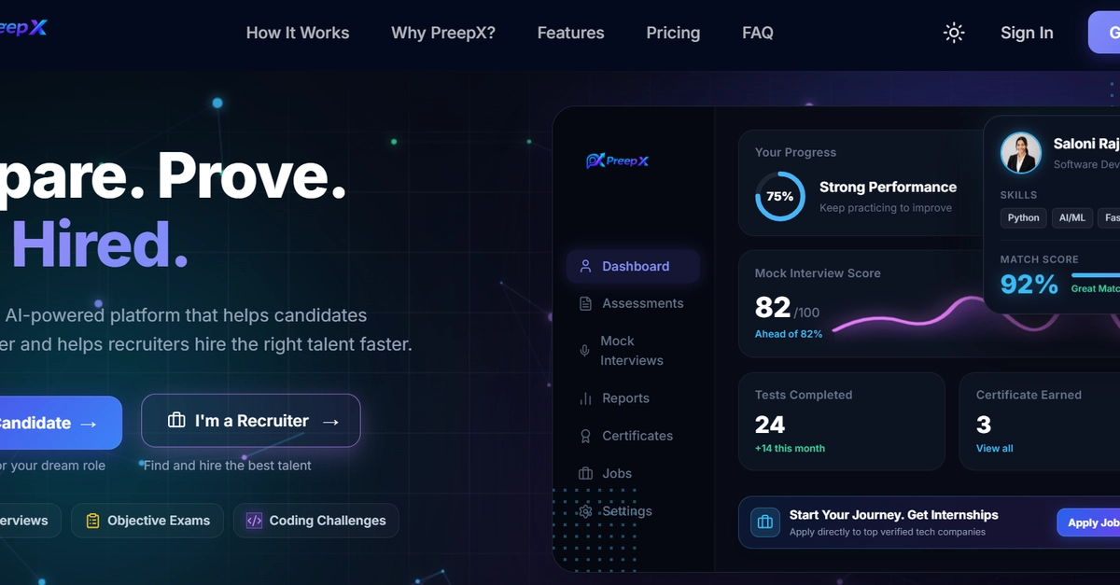
Task: Click the Apply Job button
Action: pos(1088,522)
